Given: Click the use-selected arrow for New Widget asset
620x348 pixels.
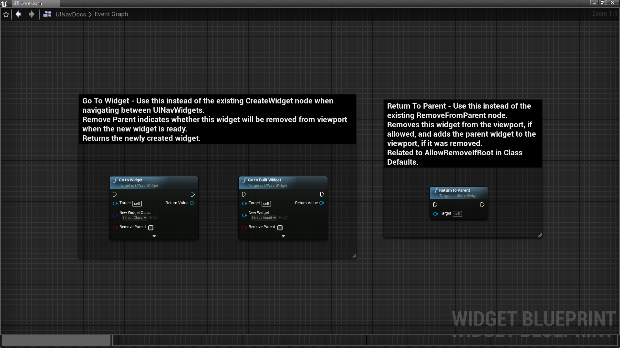Looking at the screenshot, I should point(280,218).
